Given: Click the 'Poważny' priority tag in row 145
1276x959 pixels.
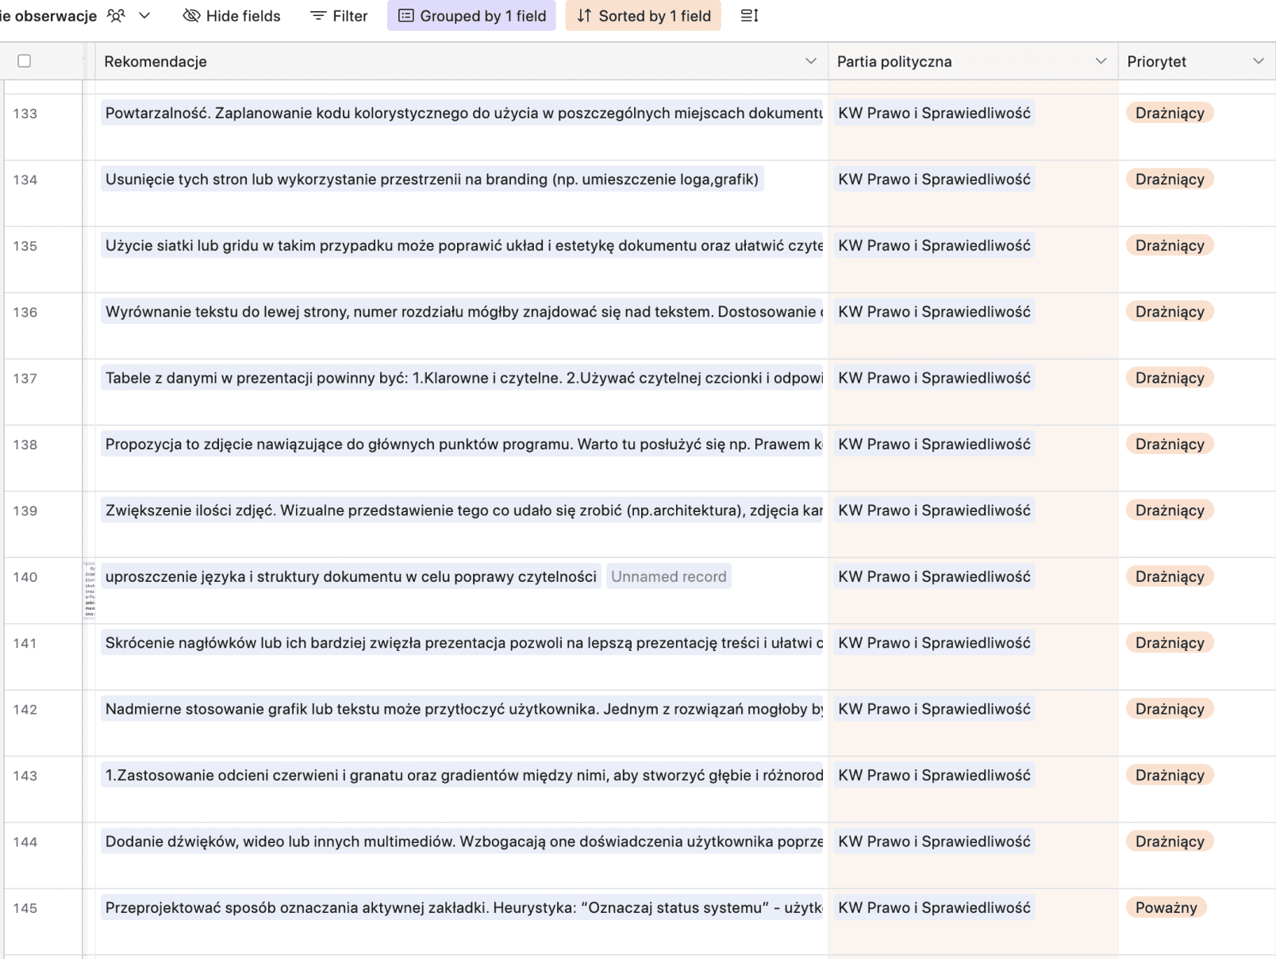Looking at the screenshot, I should tap(1166, 907).
